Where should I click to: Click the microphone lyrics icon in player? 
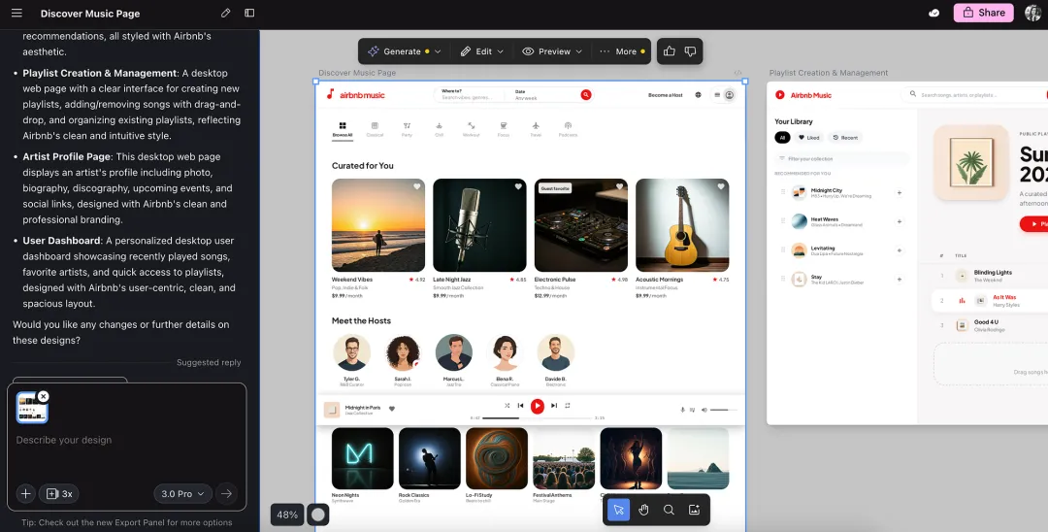(x=682, y=410)
